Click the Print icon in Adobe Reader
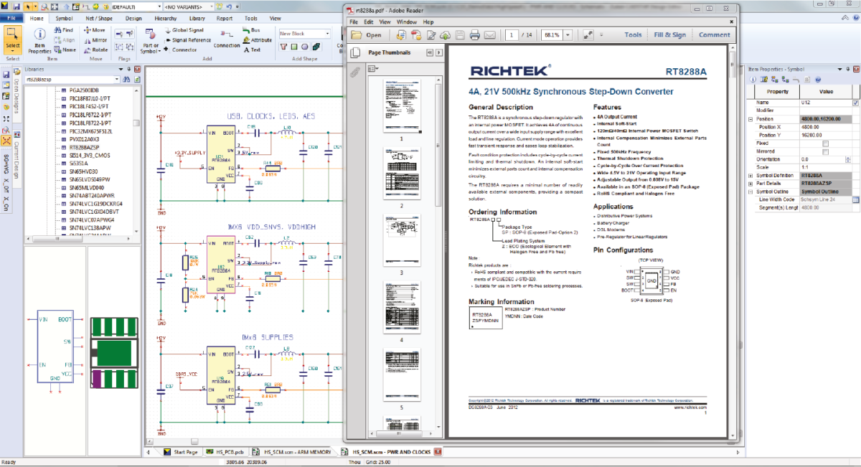 tap(474, 34)
